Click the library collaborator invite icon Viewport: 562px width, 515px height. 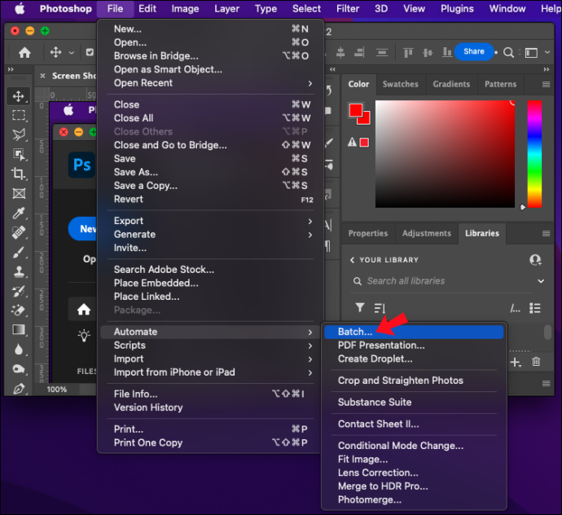535,260
